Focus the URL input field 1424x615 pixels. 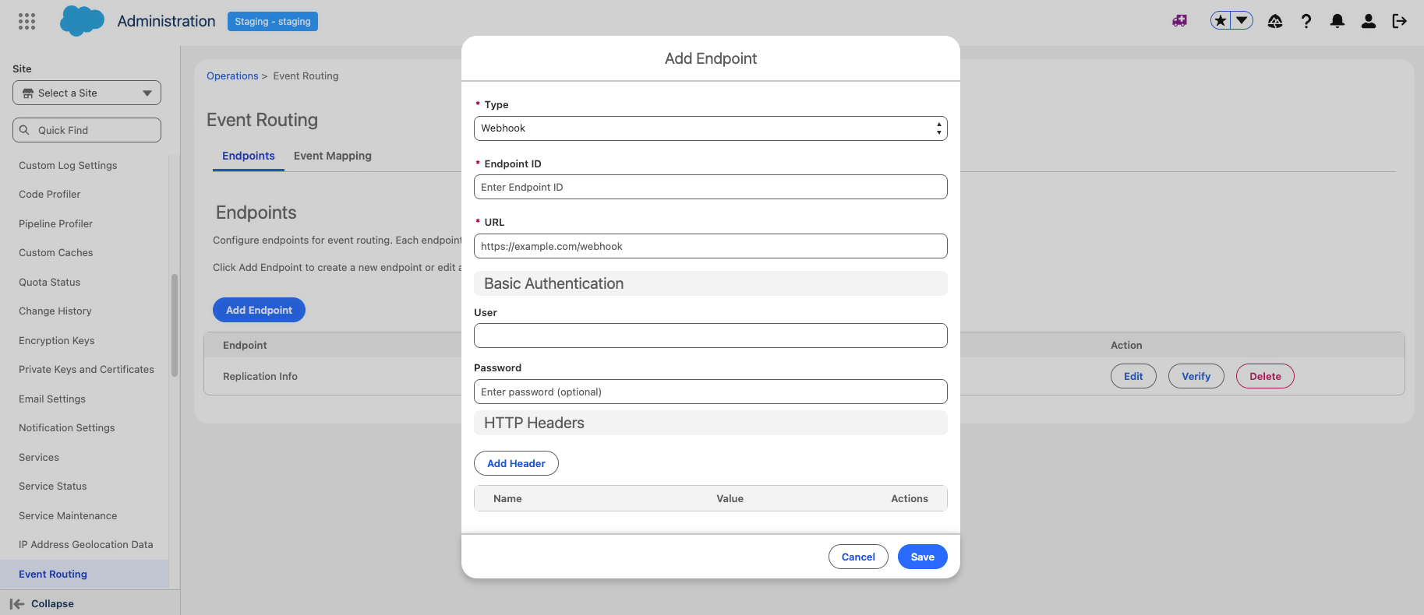pos(711,246)
